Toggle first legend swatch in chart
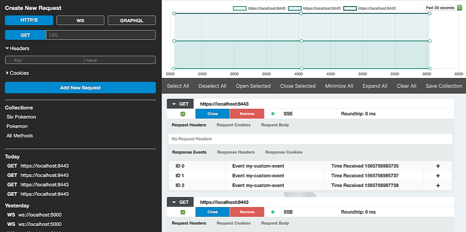Viewport: 466px width, 232px height. (x=239, y=8)
